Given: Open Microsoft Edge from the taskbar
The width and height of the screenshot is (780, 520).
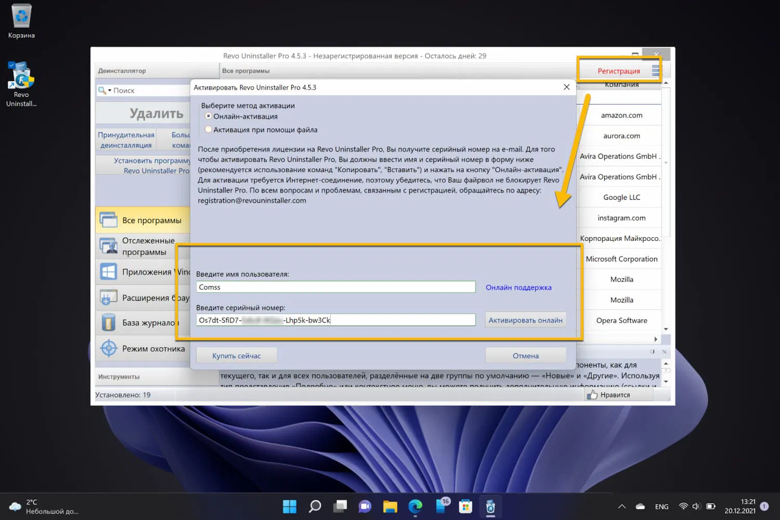Looking at the screenshot, I should (x=415, y=506).
